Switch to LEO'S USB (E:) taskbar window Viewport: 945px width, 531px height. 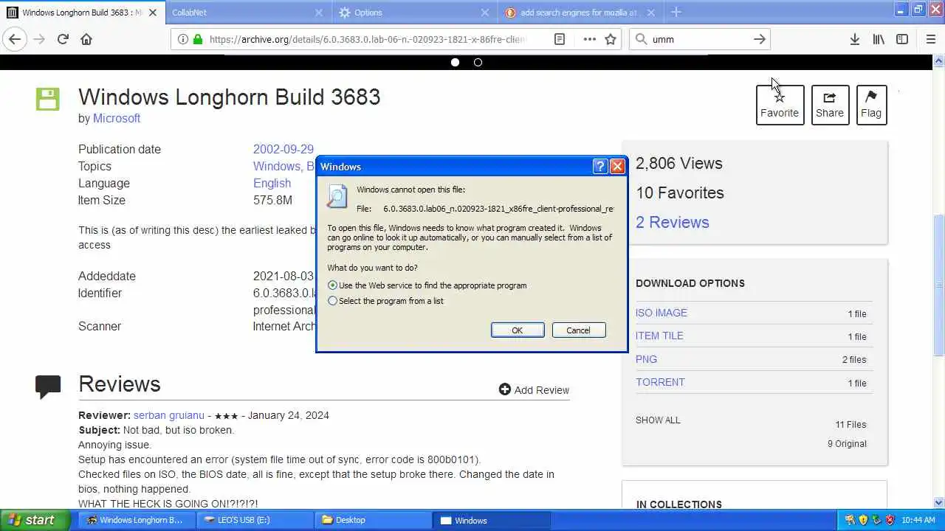255,520
